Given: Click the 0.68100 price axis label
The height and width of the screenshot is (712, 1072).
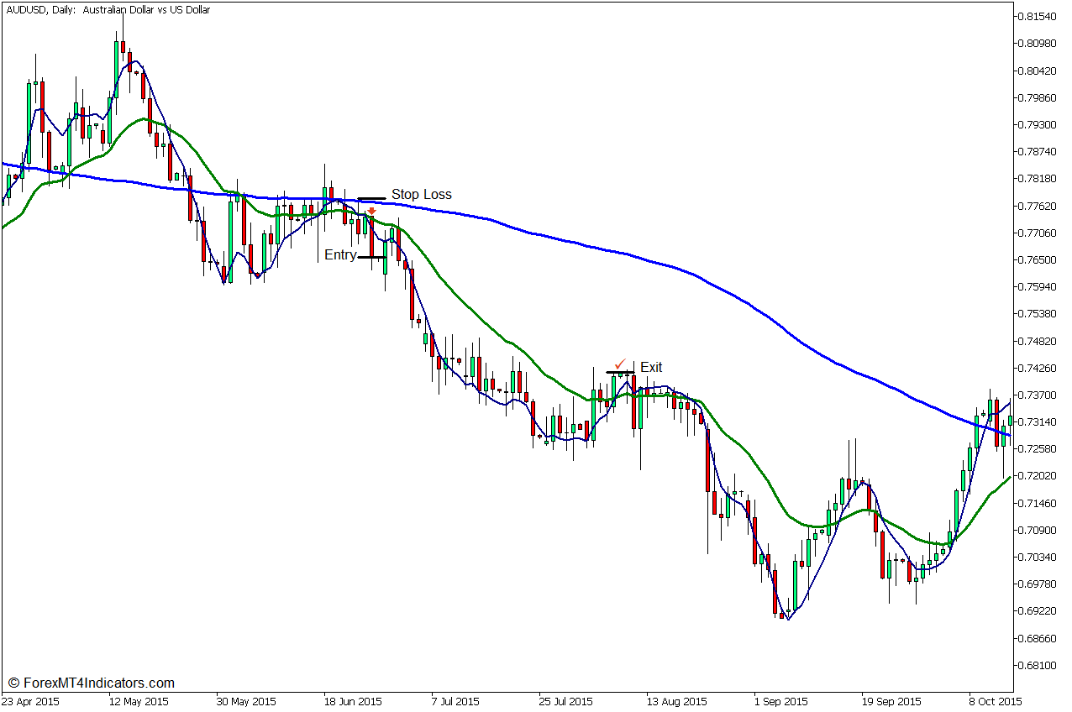Looking at the screenshot, I should click(1037, 666).
